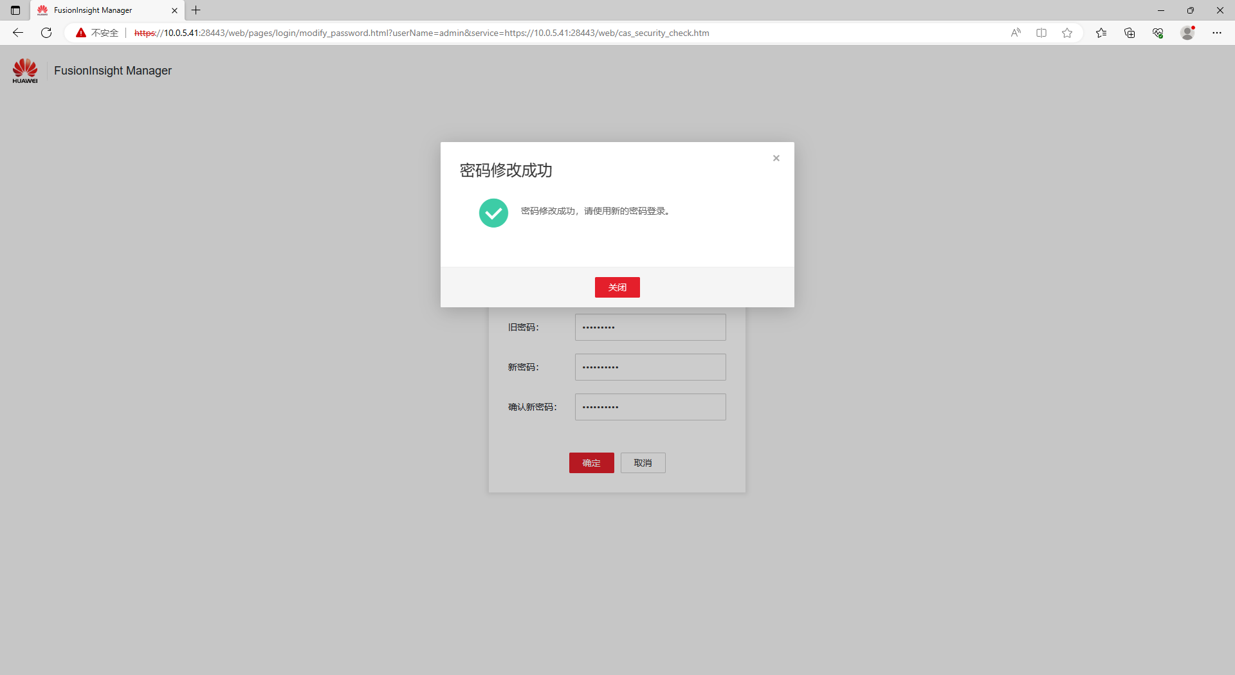Open browser settings and more menu
Viewport: 1235px width, 675px height.
[1217, 33]
